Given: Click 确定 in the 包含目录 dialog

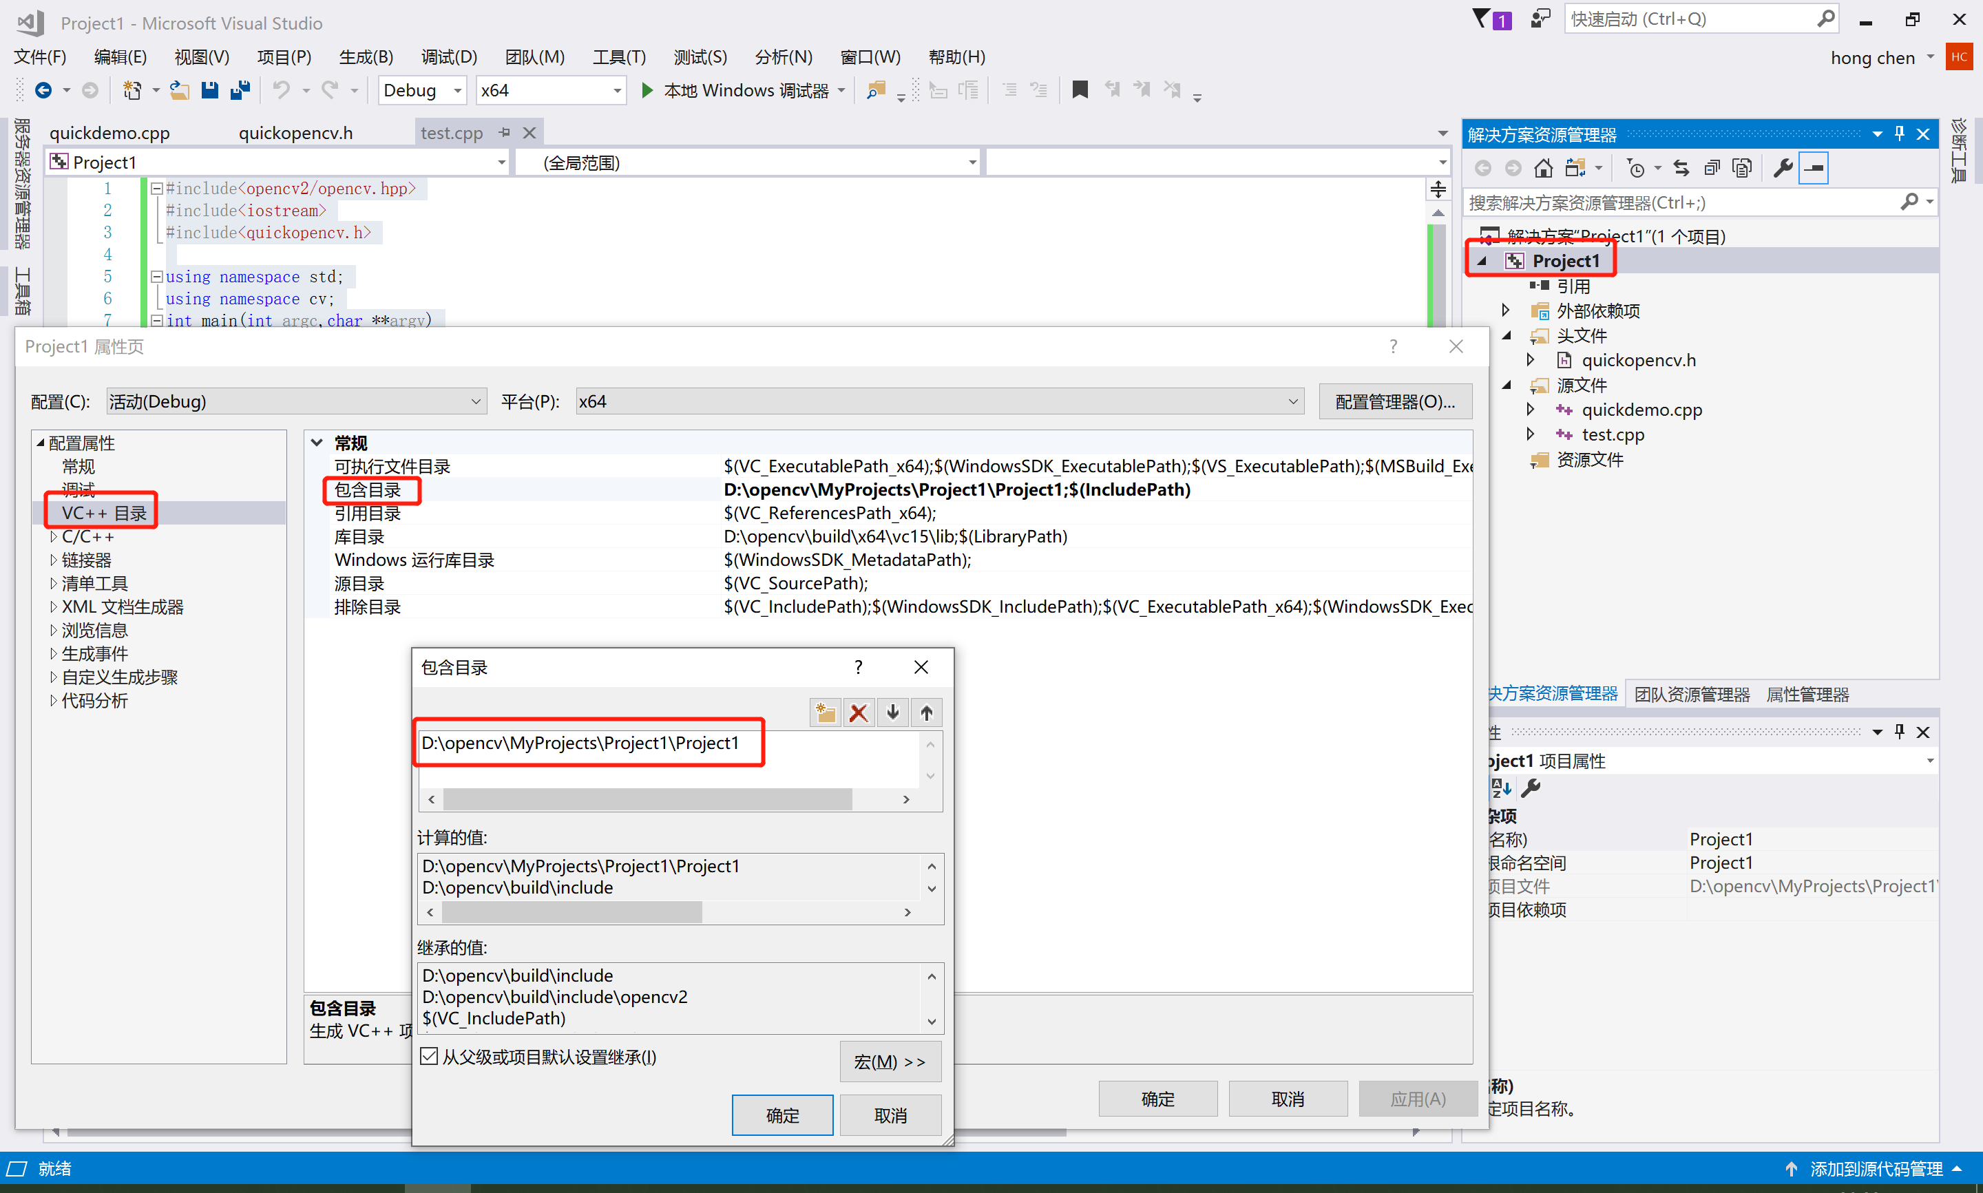Looking at the screenshot, I should pyautogui.click(x=782, y=1115).
